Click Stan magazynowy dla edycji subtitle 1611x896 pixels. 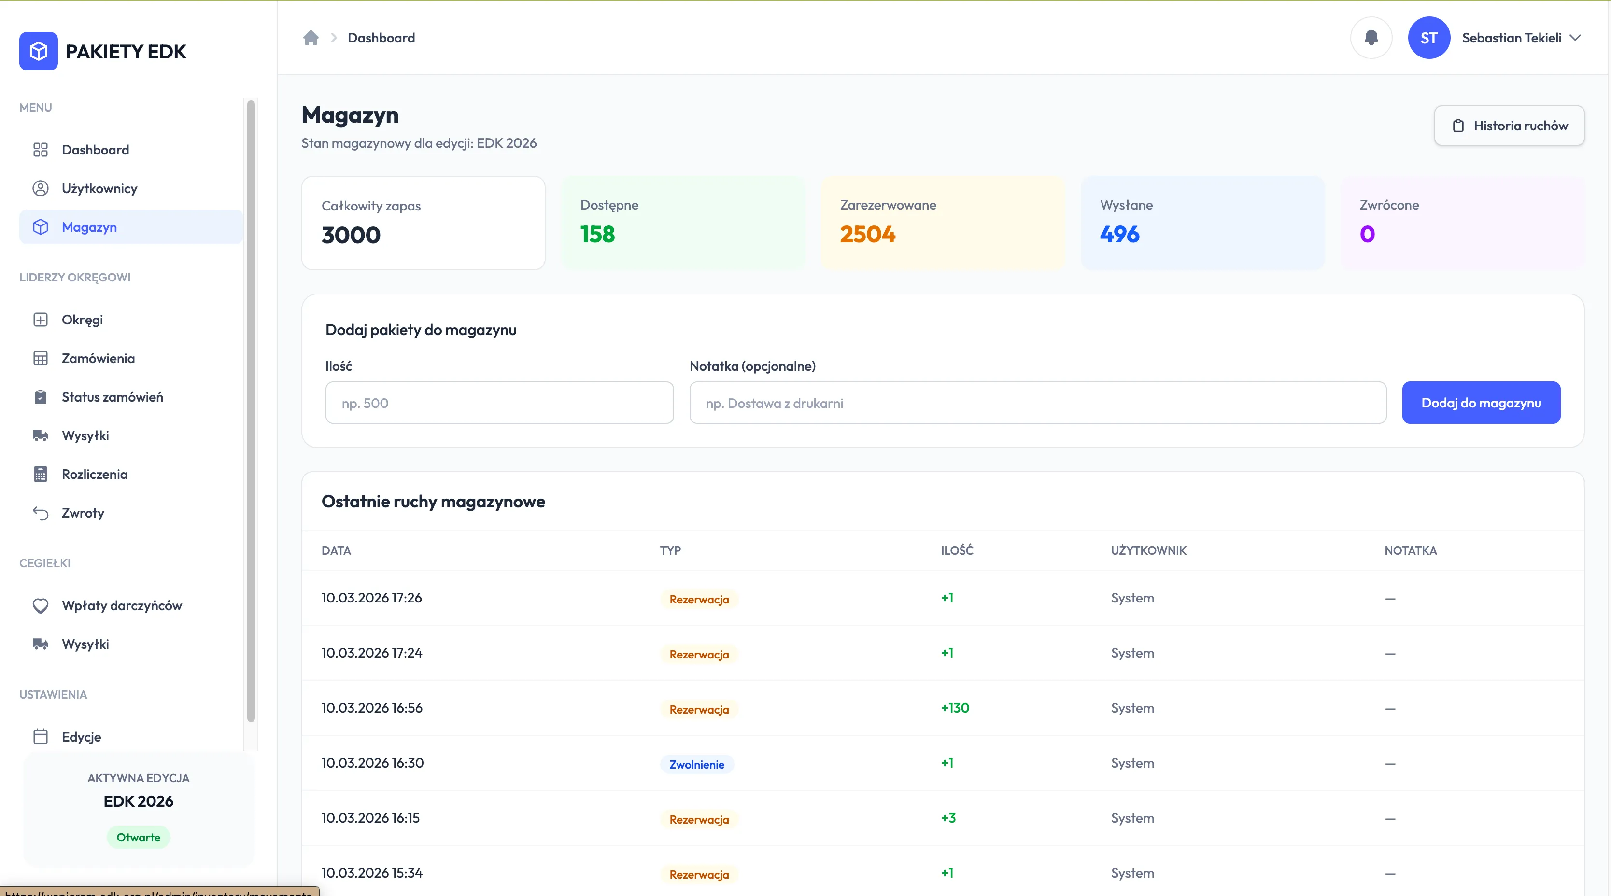coord(419,143)
